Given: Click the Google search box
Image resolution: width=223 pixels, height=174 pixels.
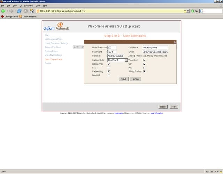Looking at the screenshot, I should 213,11.
